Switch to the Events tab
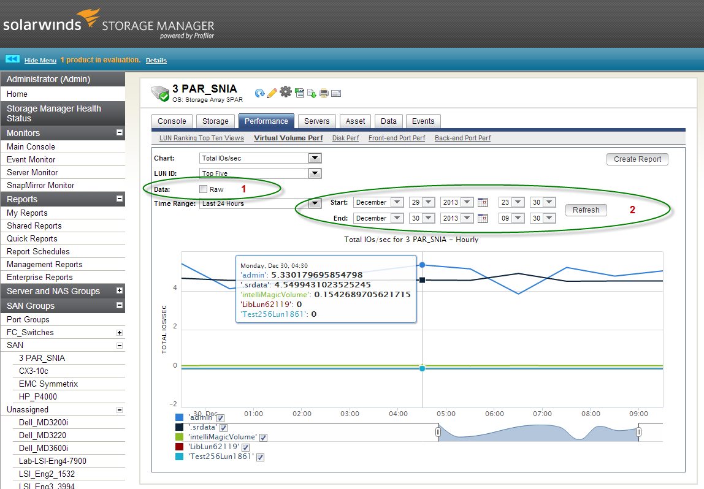The height and width of the screenshot is (489, 704). 423,121
